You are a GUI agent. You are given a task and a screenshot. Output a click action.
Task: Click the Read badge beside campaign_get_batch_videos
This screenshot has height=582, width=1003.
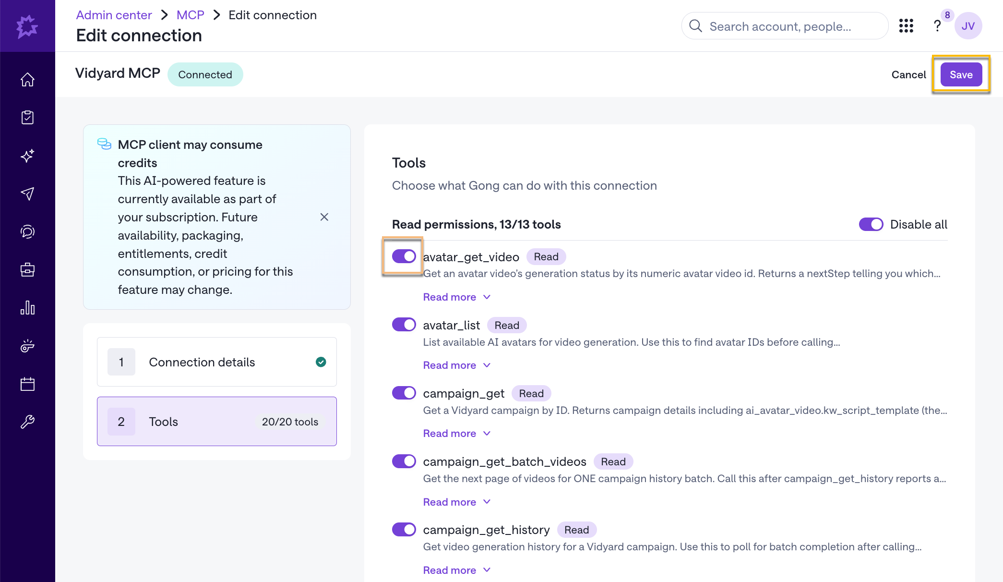[x=613, y=461]
